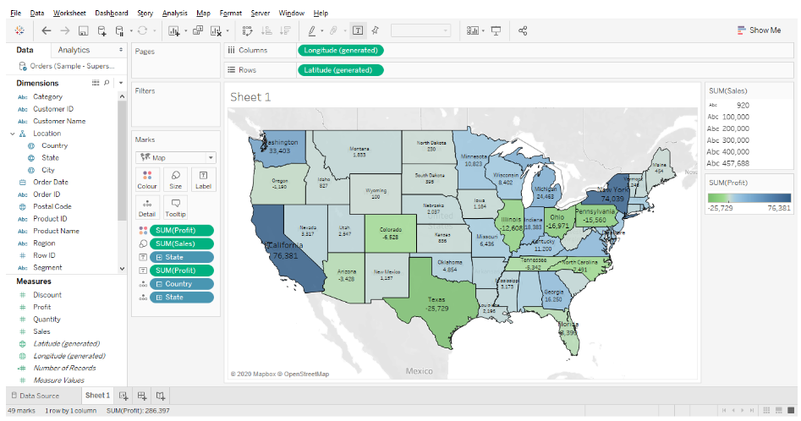This screenshot has height=421, width=801.
Task: Open the Size control in Marks card
Action: (x=175, y=179)
